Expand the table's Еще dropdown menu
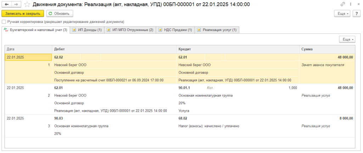 coord(347,39)
